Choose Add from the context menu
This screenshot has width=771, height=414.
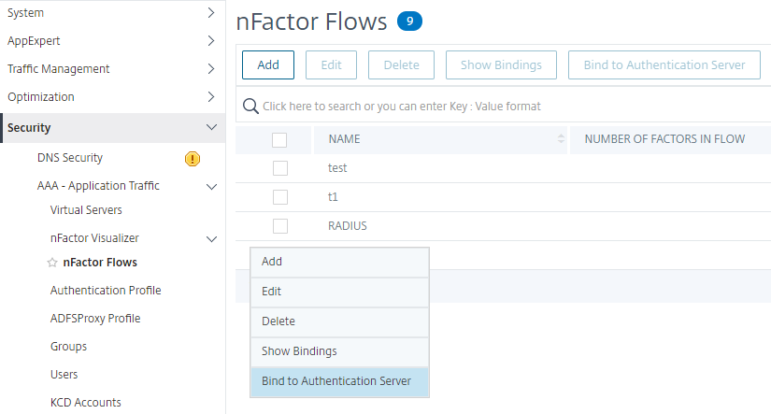click(x=339, y=262)
